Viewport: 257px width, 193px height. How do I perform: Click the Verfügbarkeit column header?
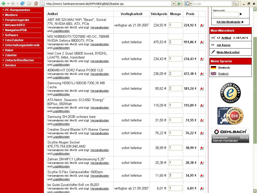tap(132, 14)
